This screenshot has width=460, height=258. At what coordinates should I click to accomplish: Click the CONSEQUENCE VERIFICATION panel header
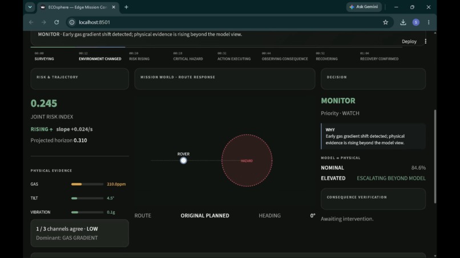coord(373,199)
